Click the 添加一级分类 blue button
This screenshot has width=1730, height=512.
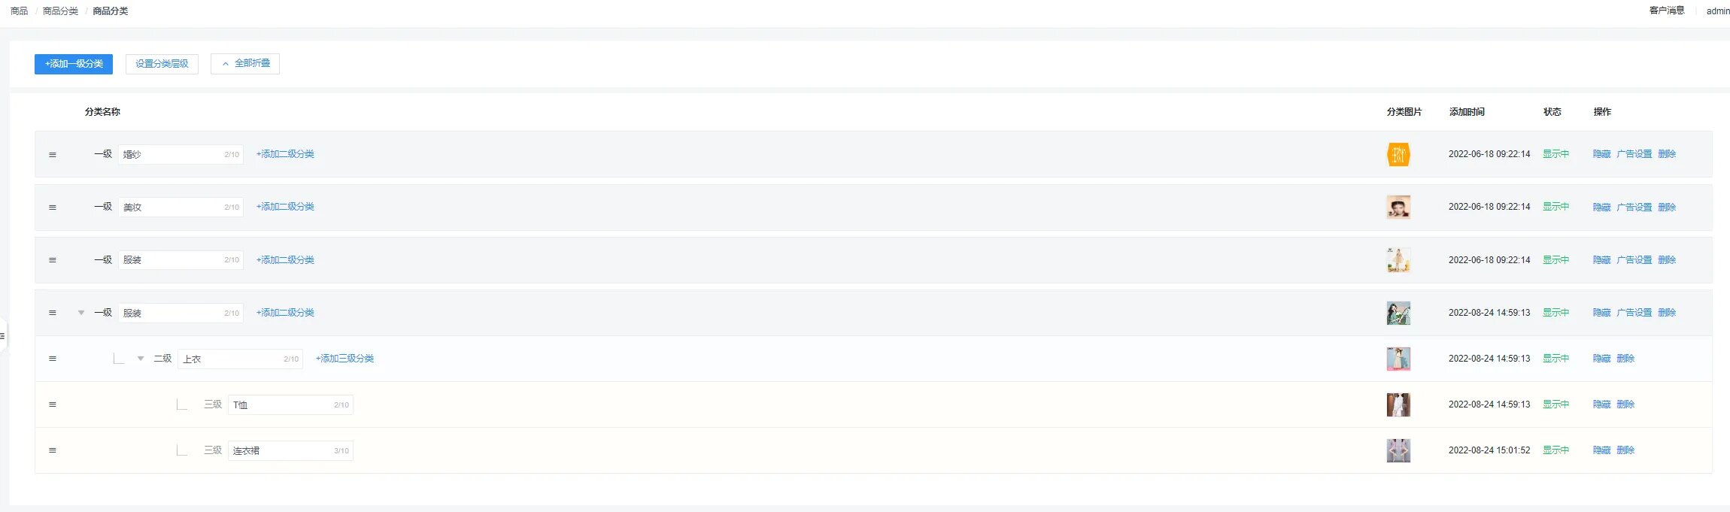pos(74,64)
